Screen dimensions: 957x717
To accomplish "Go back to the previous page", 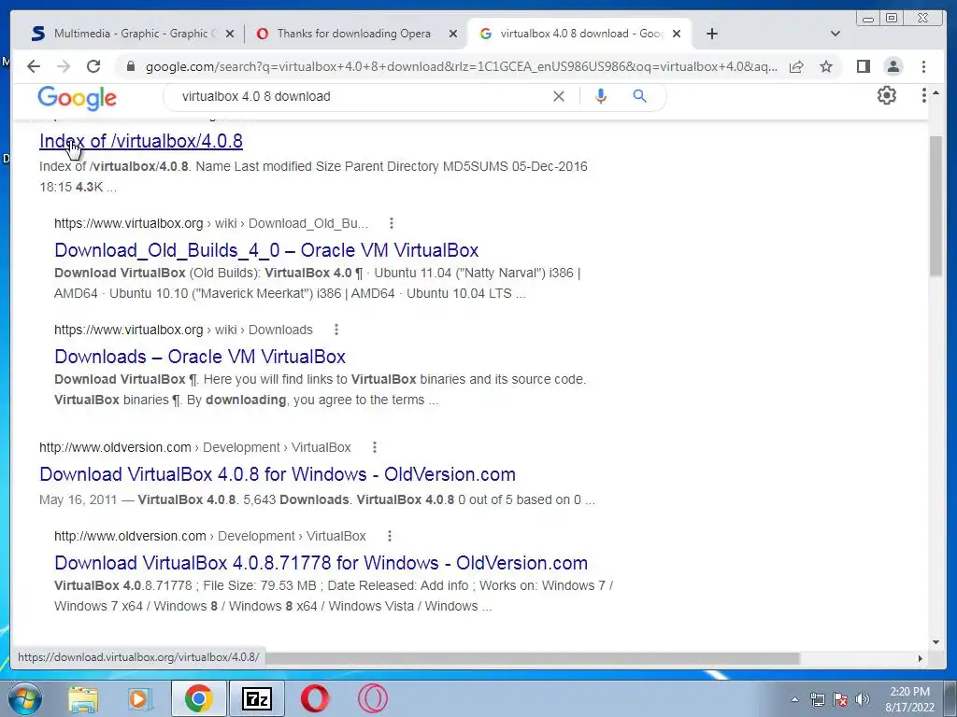I will click(x=34, y=66).
